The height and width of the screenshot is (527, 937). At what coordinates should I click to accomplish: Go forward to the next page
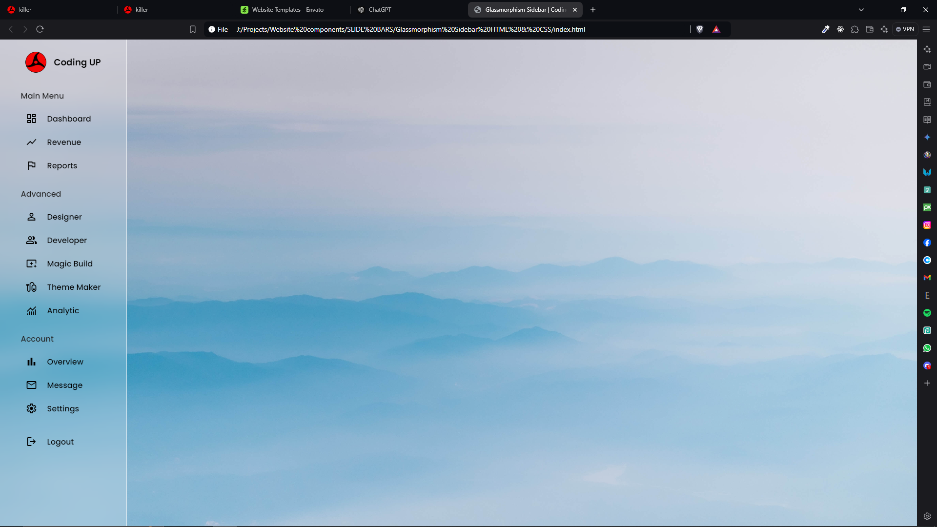25,29
